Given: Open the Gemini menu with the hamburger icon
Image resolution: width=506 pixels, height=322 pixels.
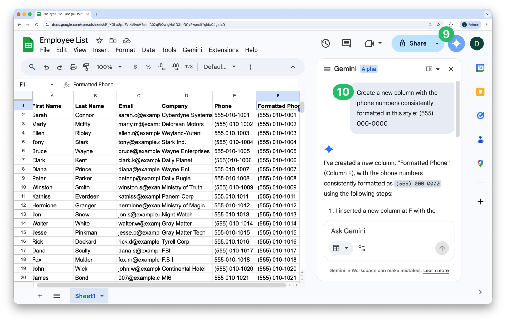Looking at the screenshot, I should [x=327, y=69].
